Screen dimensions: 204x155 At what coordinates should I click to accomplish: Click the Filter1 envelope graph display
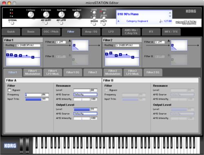point(23,58)
